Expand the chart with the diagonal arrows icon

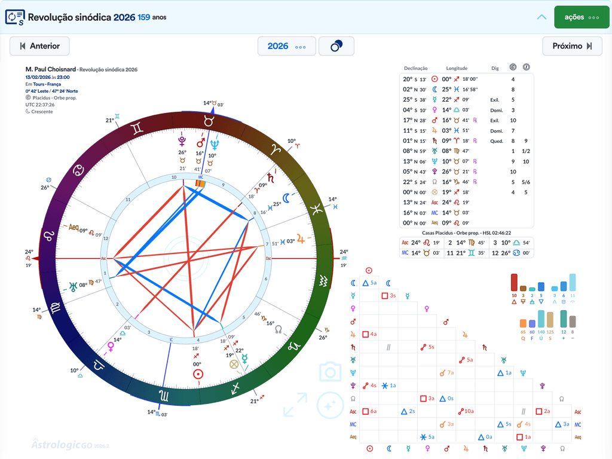[x=295, y=405]
